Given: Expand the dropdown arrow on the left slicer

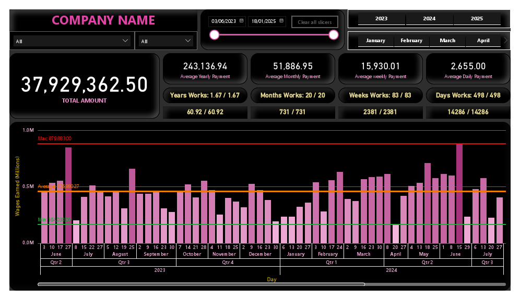Looking at the screenshot, I should 125,40.
